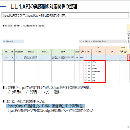130x130 pixels.
Task: Select the cell containing 0005
Action: (x=89, y=74)
